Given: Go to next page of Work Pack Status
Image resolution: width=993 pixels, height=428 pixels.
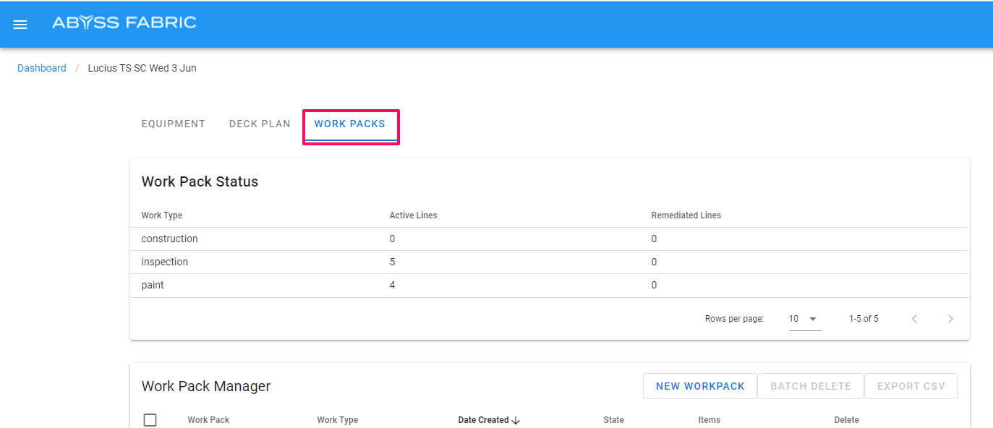Looking at the screenshot, I should point(950,319).
